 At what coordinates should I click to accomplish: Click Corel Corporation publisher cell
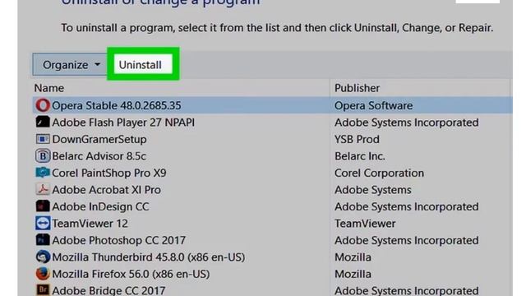[x=379, y=173]
